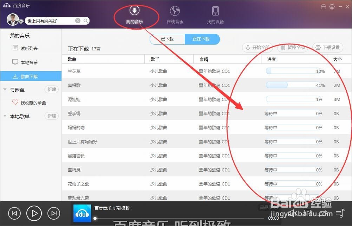Select the 卖报歌 song row

coord(207,85)
